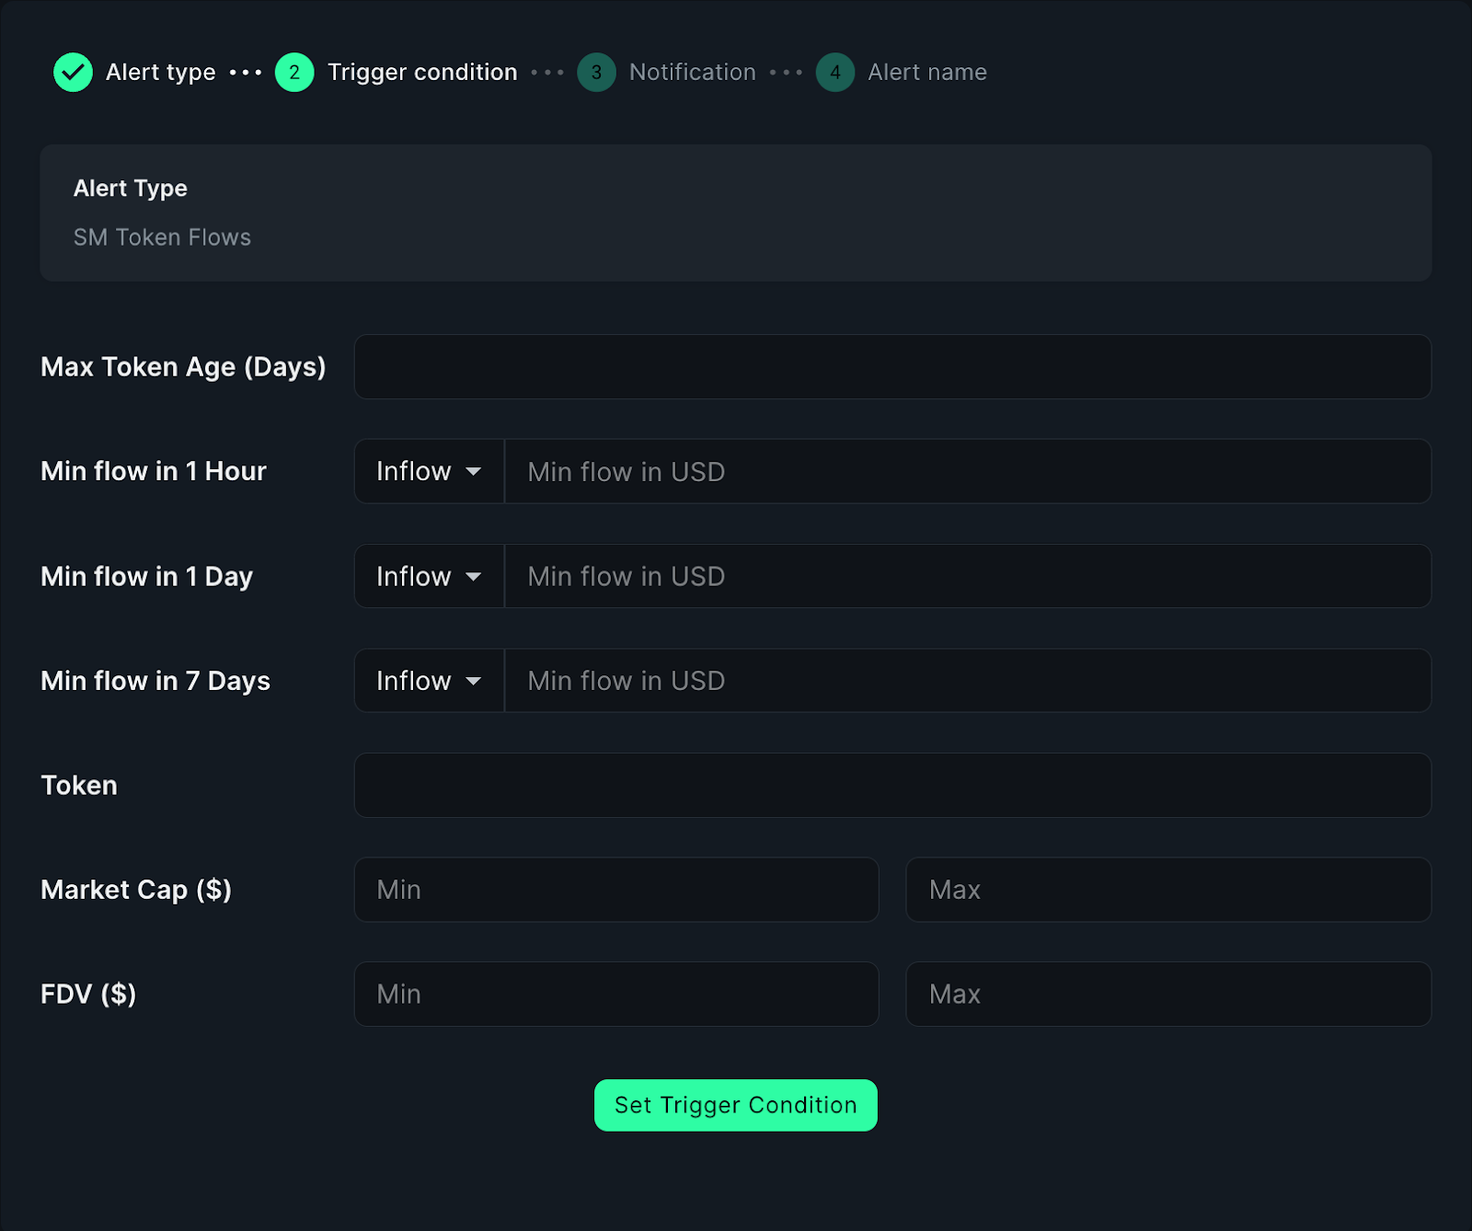The image size is (1472, 1231).
Task: Click the USD amount field for 1 Day flow
Action: coord(968,576)
